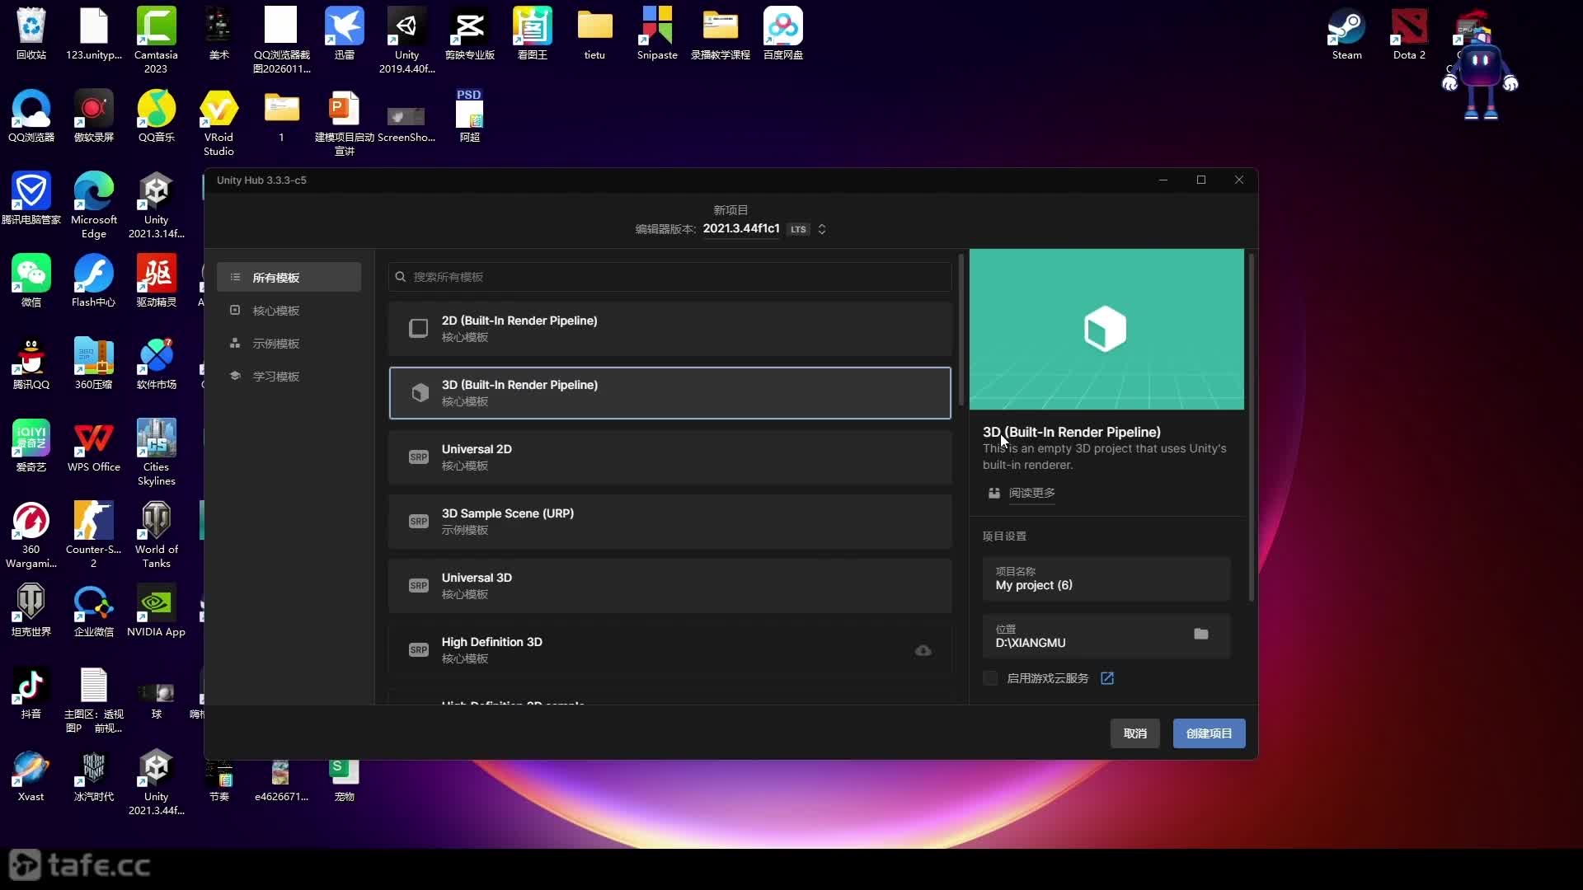Image resolution: width=1583 pixels, height=890 pixels.
Task: Open game cloud service external link icon
Action: [x=1107, y=678]
